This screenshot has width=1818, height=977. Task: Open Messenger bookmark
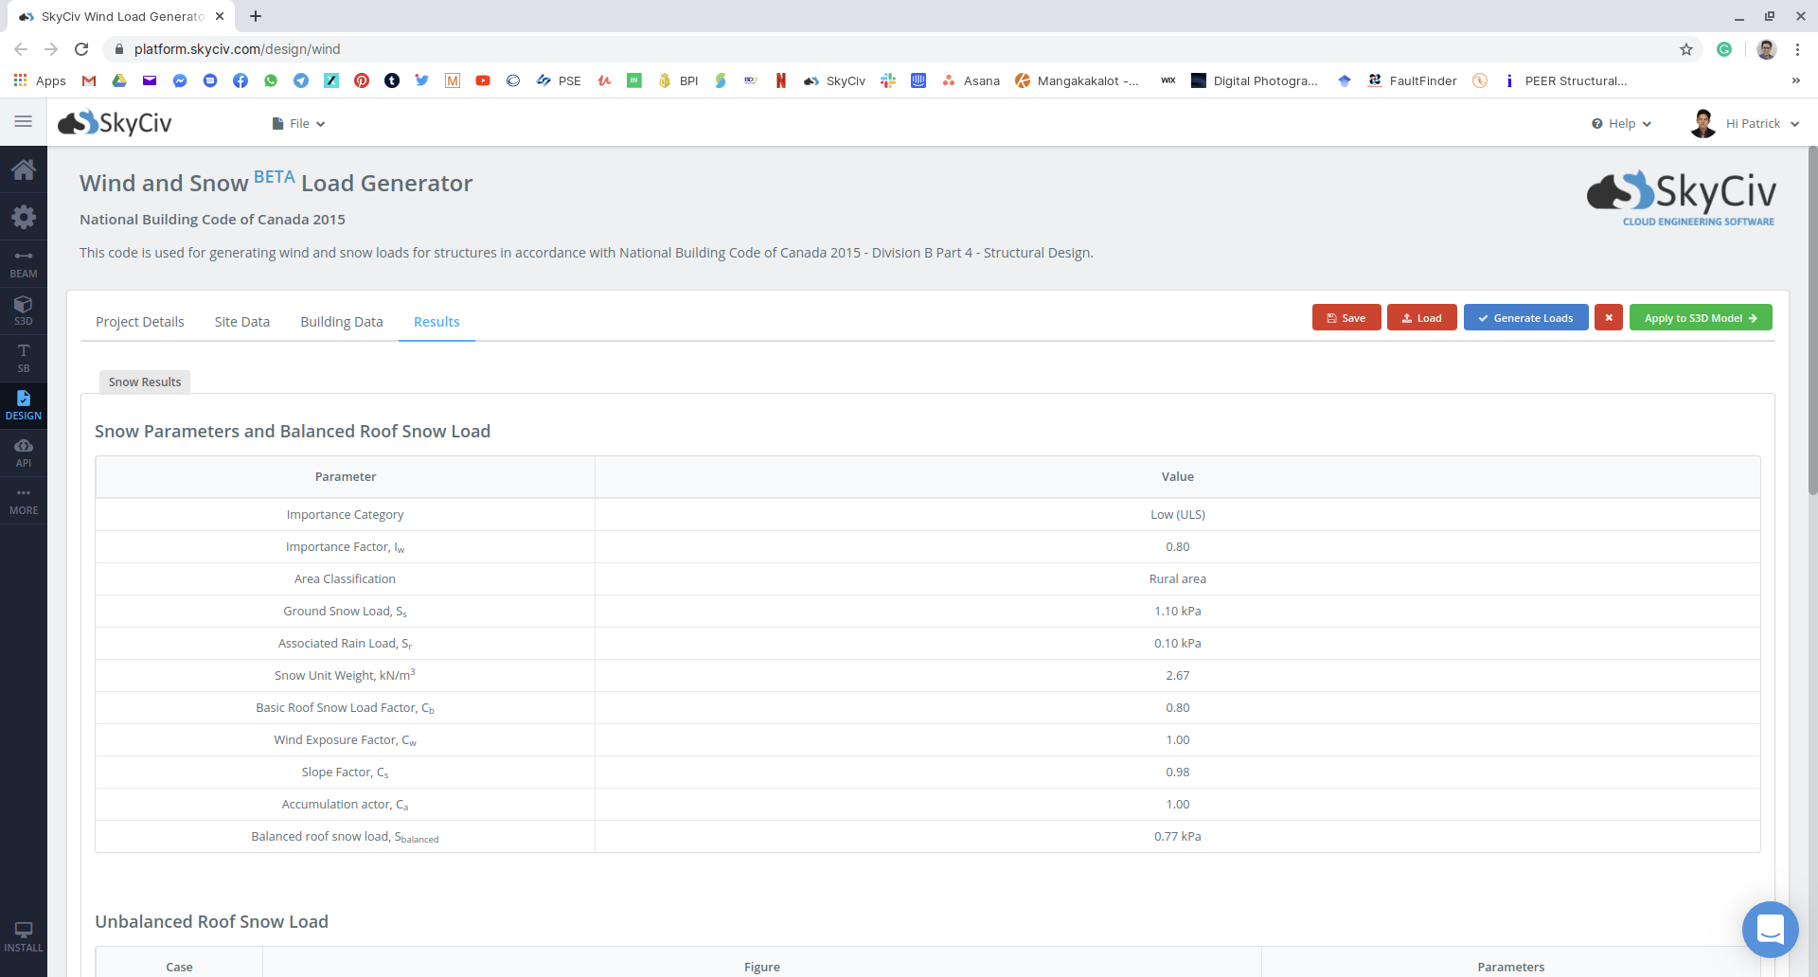180,80
